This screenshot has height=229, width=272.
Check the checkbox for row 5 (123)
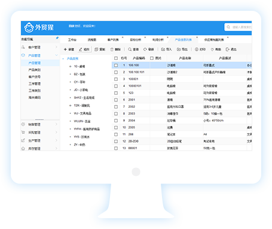coord(116,93)
